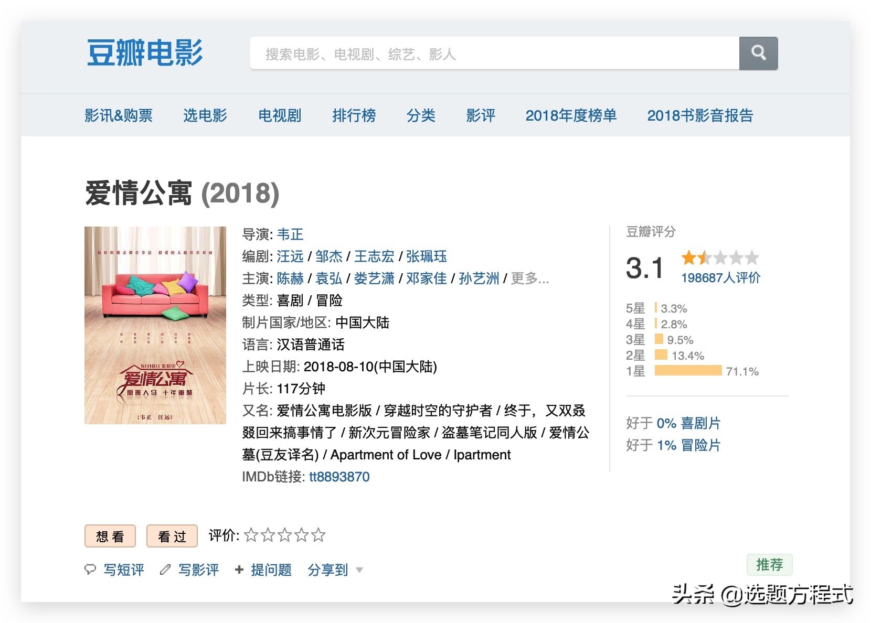Open the 2018年度榜单 navigation tab
The width and height of the screenshot is (871, 623).
click(x=571, y=115)
